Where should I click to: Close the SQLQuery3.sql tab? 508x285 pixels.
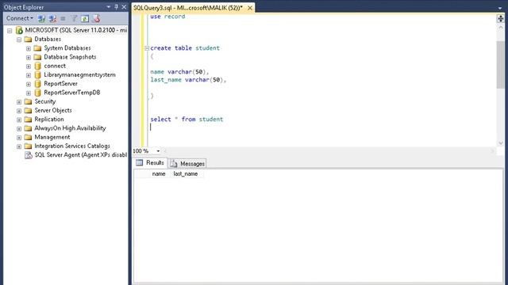coord(250,8)
